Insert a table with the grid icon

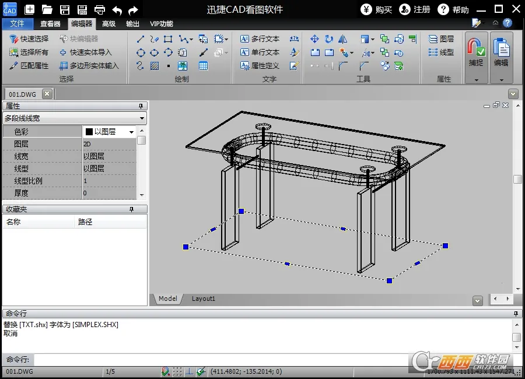point(203,66)
